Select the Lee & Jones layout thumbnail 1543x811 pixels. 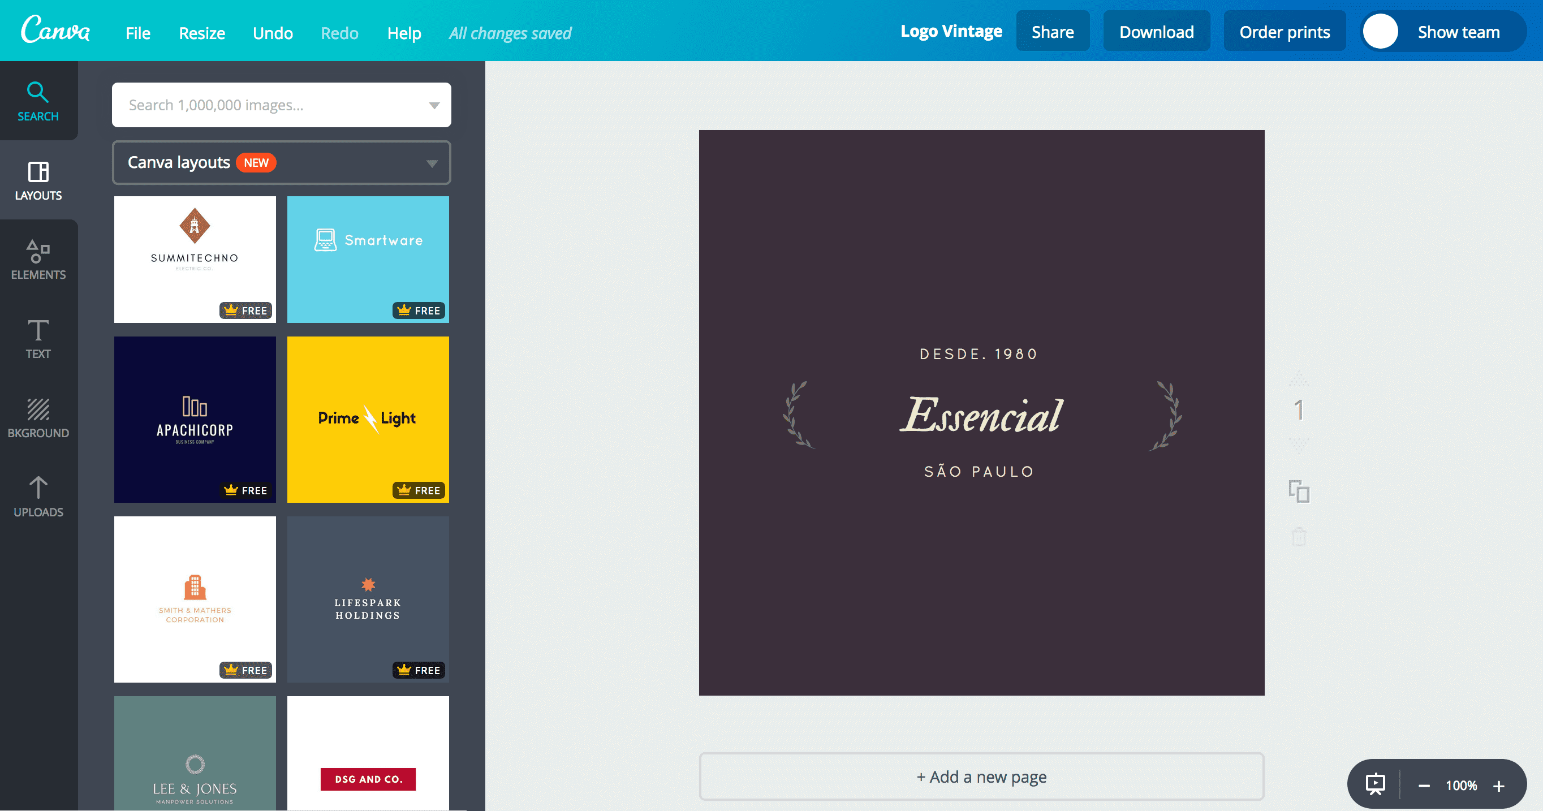pos(195,753)
